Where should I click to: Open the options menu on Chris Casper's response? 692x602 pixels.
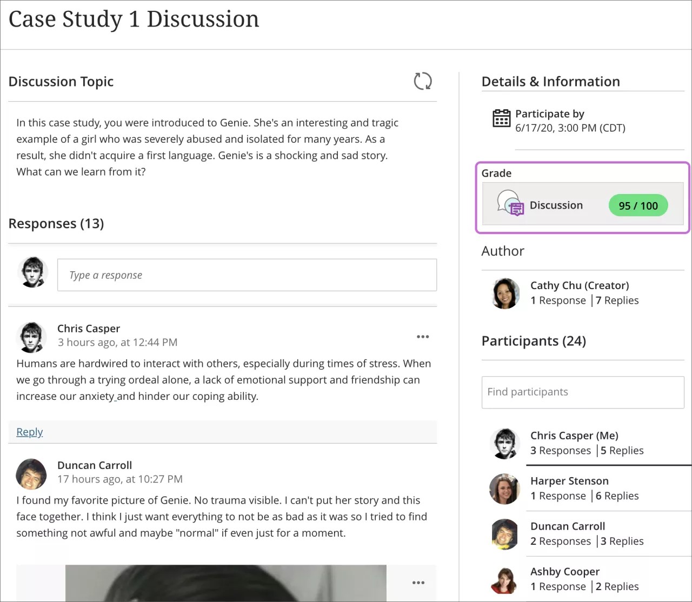click(x=423, y=336)
